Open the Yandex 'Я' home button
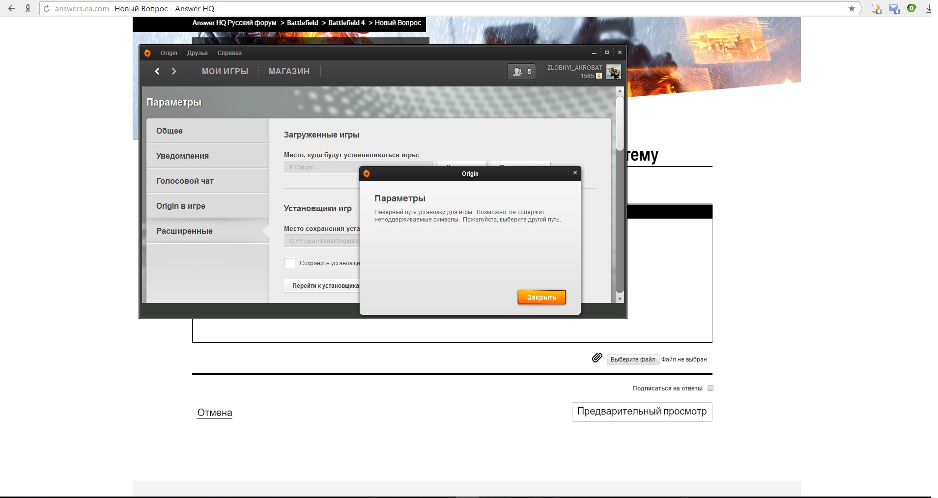938x498 pixels. pyautogui.click(x=28, y=8)
